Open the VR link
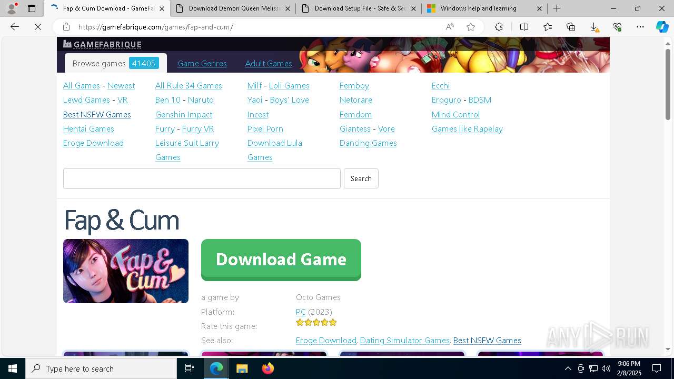674x379 pixels. 122,99
